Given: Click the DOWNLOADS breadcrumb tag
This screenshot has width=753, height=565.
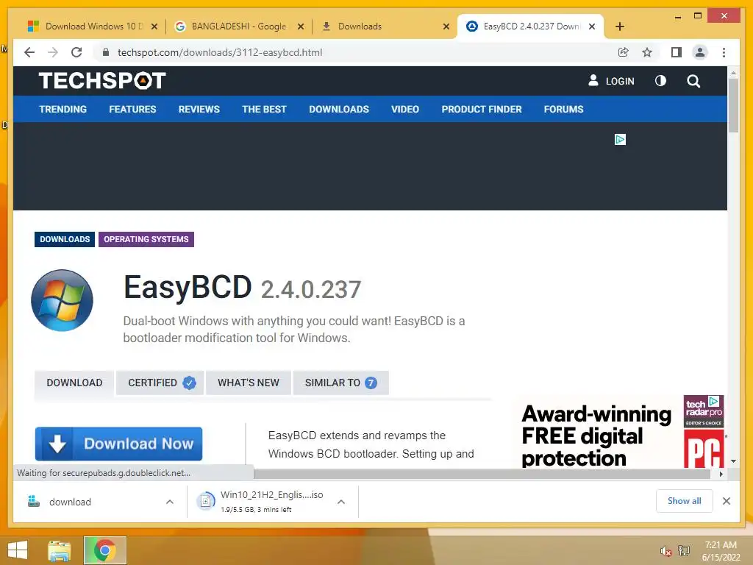Looking at the screenshot, I should 65,239.
